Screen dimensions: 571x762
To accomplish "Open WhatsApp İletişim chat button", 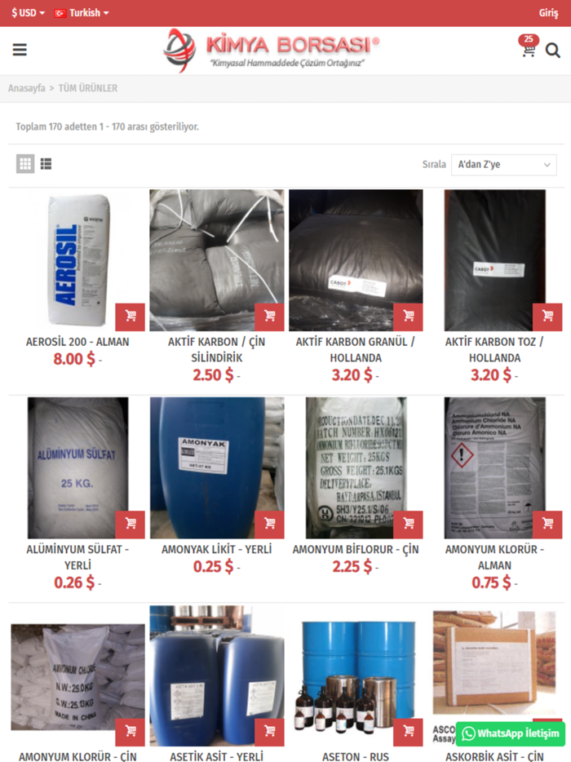I will click(x=511, y=733).
